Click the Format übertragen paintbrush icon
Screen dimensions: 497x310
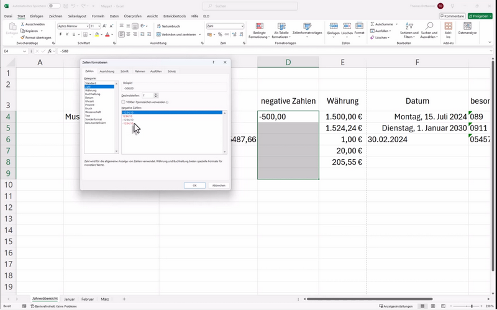22,37
